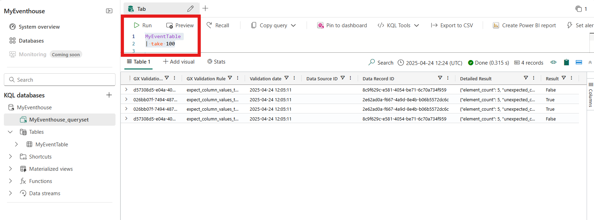Click the Preview query button
This screenshot has height=220, width=594.
[x=180, y=25]
